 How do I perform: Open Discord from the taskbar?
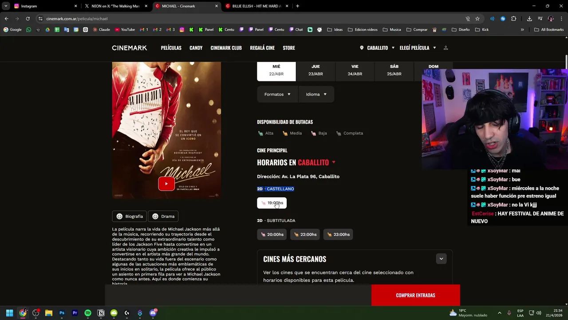pos(153,313)
